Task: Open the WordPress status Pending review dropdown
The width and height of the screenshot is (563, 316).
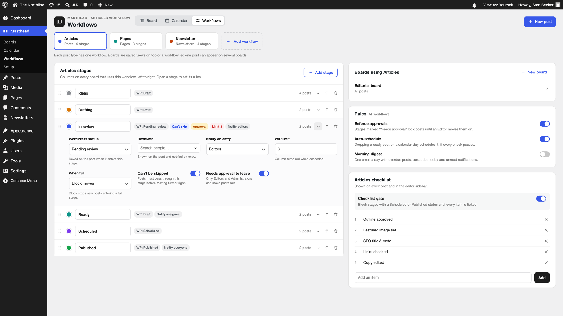Action: point(100,149)
